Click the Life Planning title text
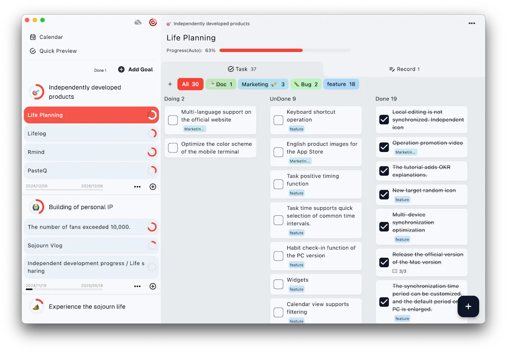Image resolution: width=507 pixels, height=352 pixels. tap(191, 38)
